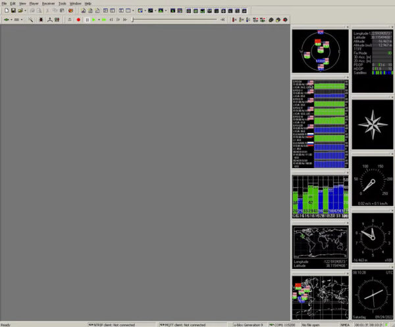Expand the baud rate dropdown arrow
This screenshot has height=327, width=395.
tap(23, 20)
